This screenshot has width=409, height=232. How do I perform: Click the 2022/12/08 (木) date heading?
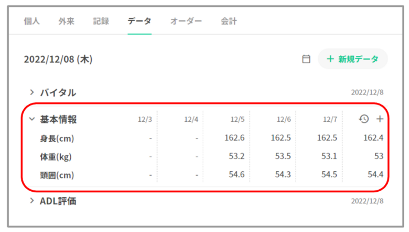58,60
